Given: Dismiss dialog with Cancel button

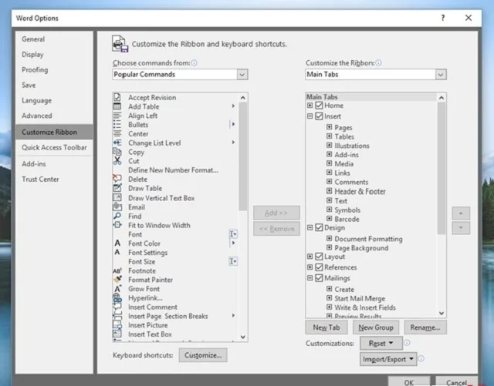Looking at the screenshot, I should (456, 382).
